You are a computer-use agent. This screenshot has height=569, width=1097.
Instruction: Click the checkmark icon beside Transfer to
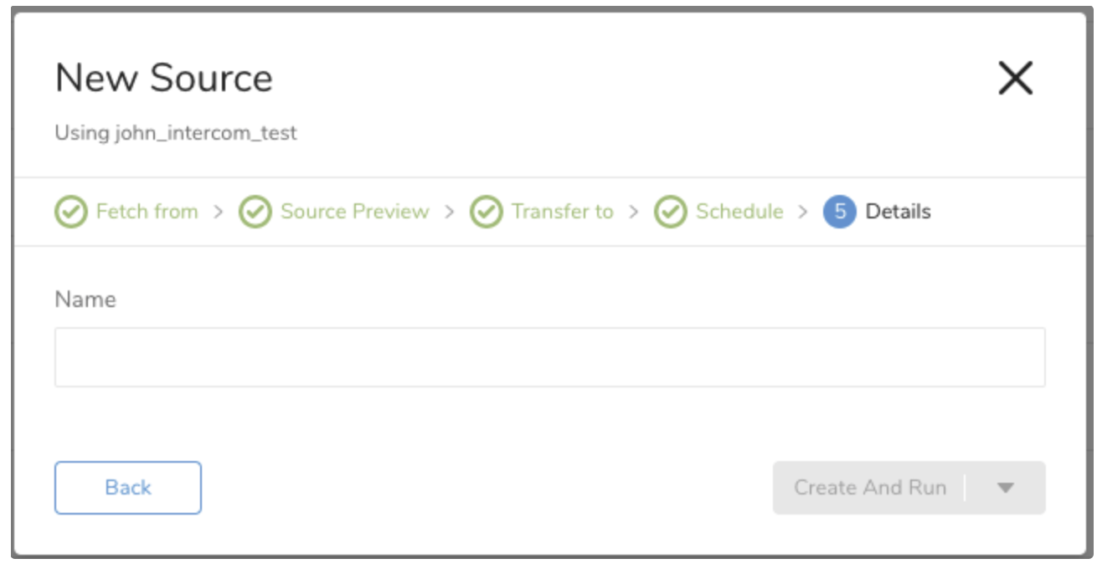coord(486,212)
